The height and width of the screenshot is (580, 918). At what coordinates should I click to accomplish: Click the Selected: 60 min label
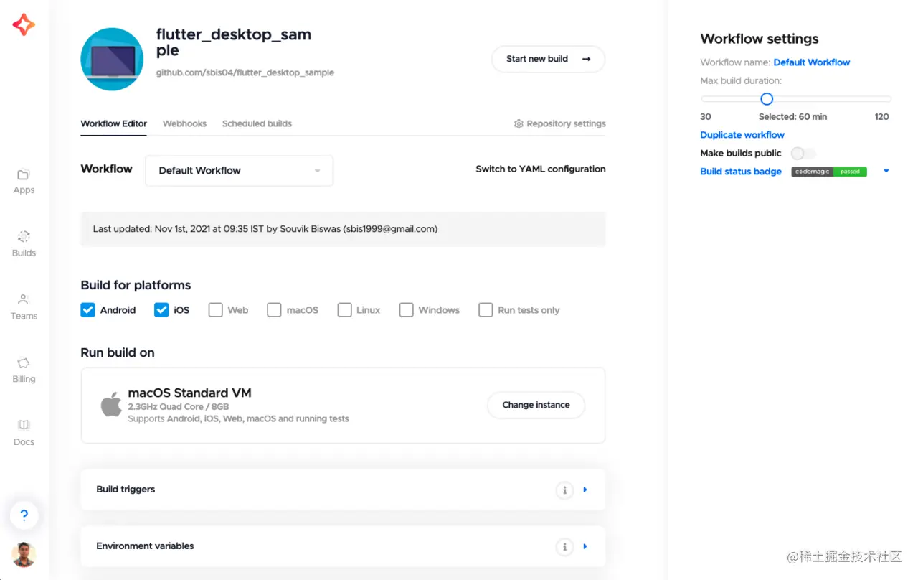(792, 116)
